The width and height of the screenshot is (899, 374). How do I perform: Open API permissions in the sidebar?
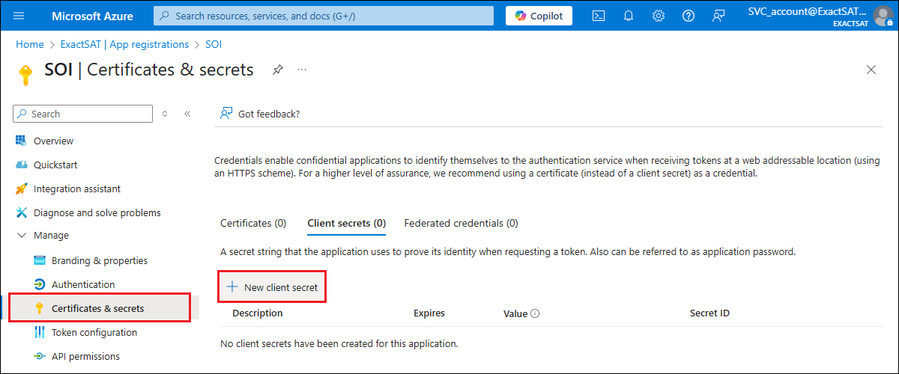pyautogui.click(x=85, y=356)
